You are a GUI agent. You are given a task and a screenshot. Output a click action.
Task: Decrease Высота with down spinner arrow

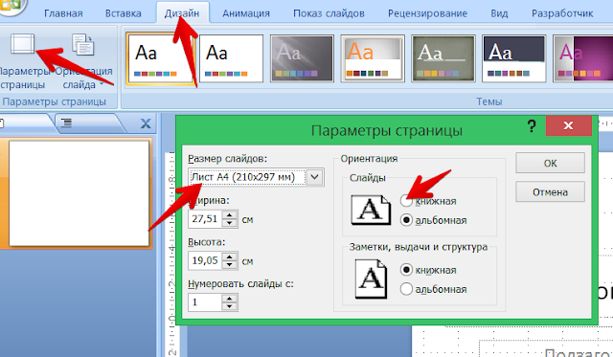230,265
